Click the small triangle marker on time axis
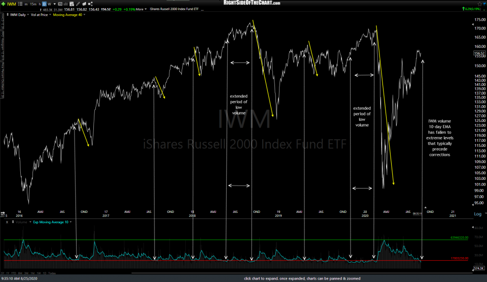The image size is (487, 282). point(426,207)
